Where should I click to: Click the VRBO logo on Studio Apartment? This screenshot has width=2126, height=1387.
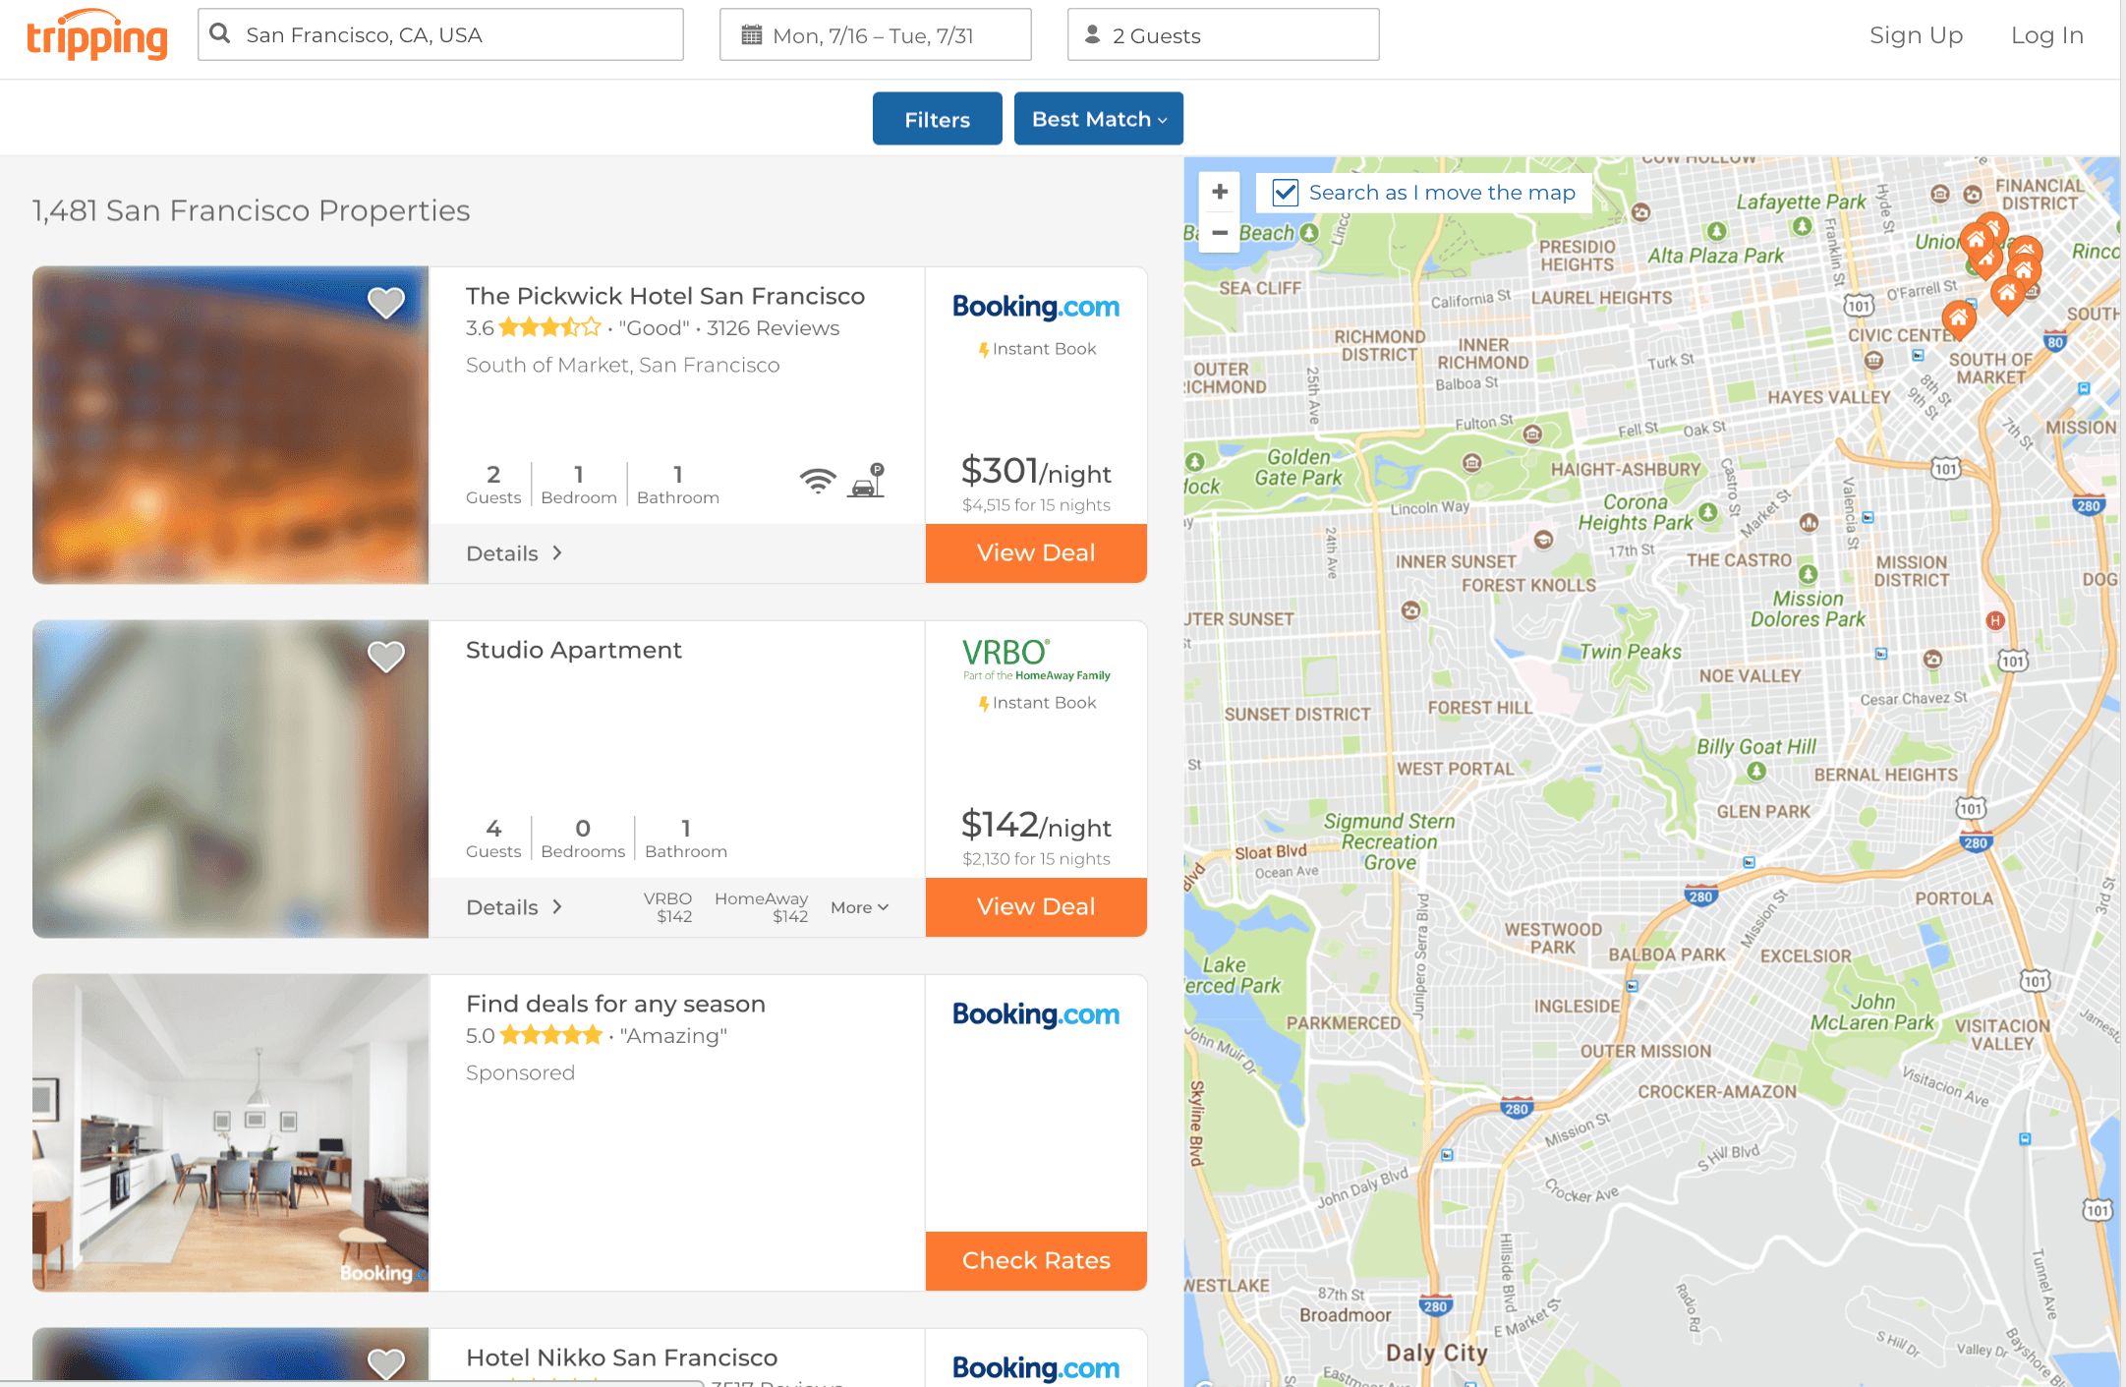(x=1036, y=659)
